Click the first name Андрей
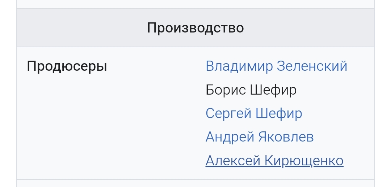 pos(230,137)
